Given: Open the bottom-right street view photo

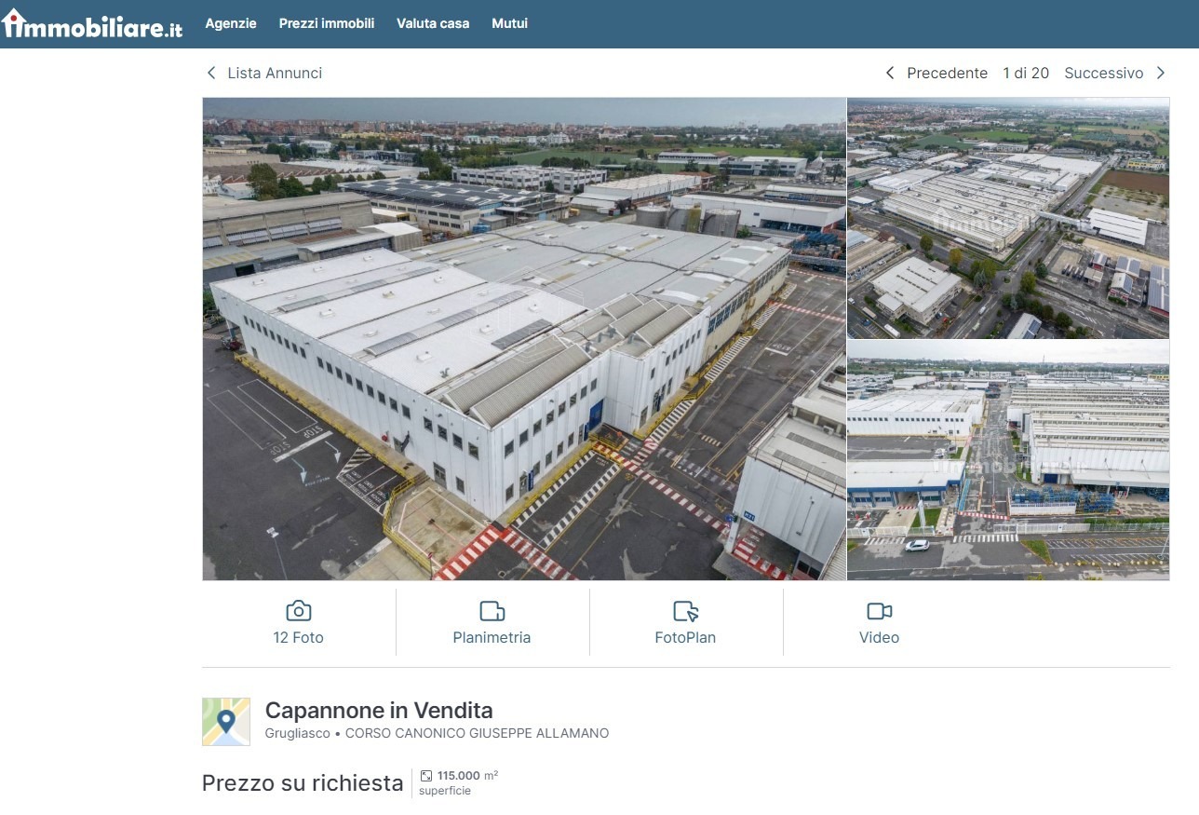Looking at the screenshot, I should [x=1008, y=460].
